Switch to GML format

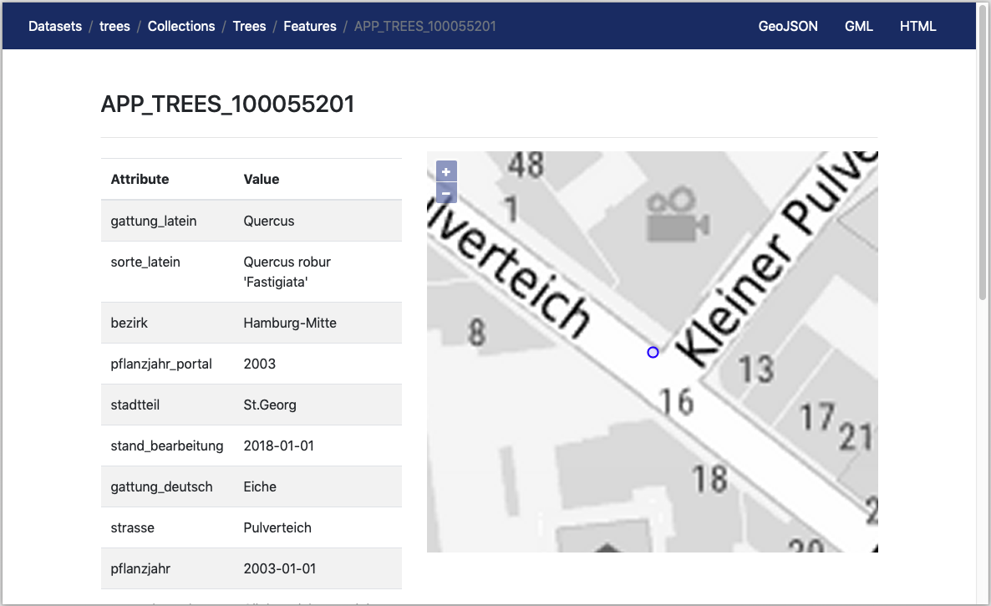(x=858, y=26)
